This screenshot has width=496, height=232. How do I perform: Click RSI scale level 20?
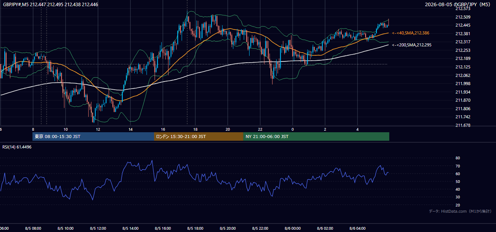[458, 205]
